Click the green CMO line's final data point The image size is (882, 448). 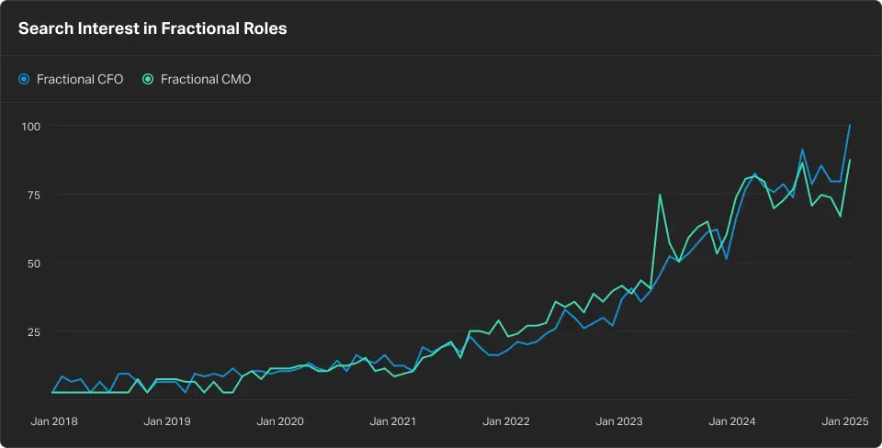click(x=850, y=161)
